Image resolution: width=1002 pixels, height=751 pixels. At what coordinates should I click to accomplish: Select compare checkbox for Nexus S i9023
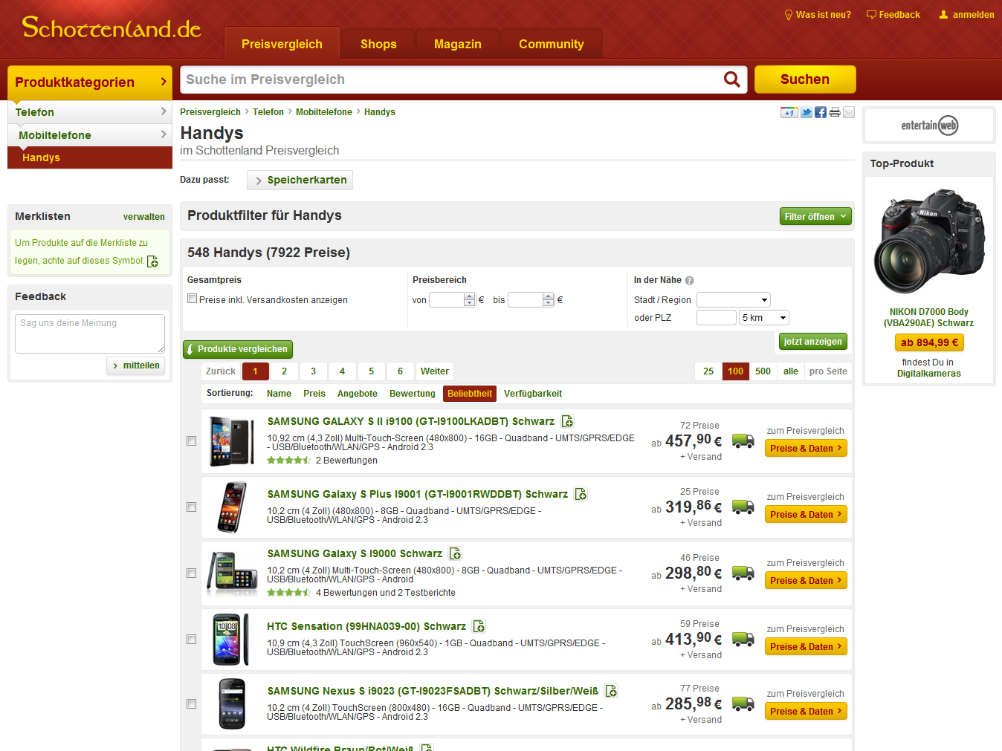click(192, 704)
